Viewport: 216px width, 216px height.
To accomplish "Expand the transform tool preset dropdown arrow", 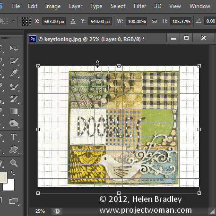I will tap(13, 21).
